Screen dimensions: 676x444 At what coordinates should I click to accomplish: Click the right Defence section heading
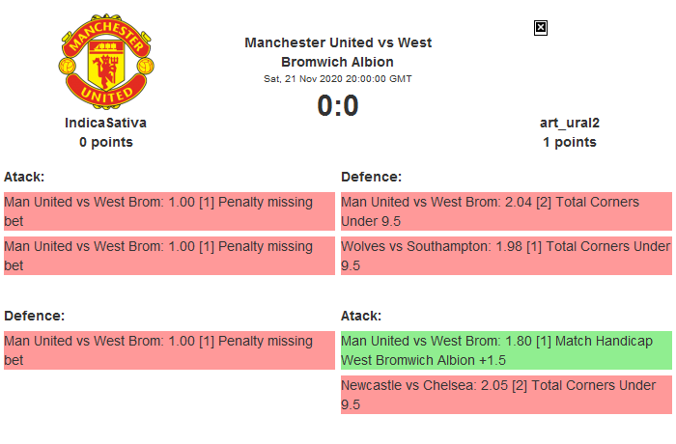[371, 177]
